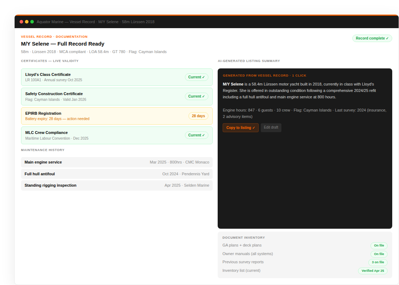Click the 3 on file badge

click(378, 262)
